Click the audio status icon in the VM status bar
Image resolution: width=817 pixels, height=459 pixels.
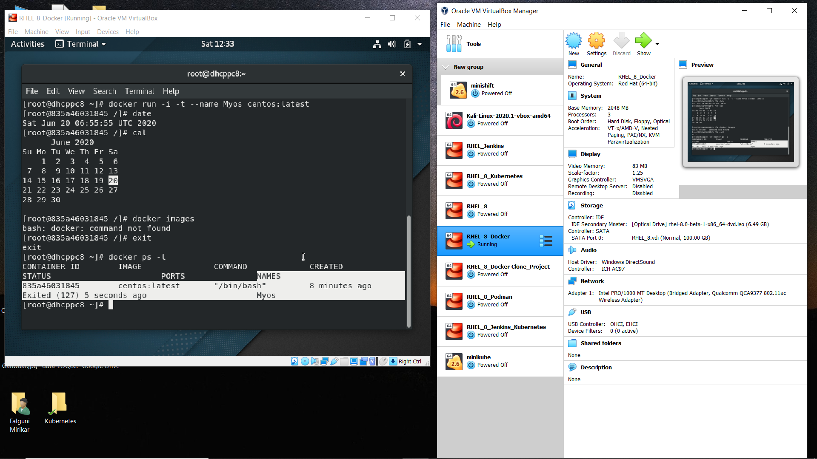pos(315,361)
